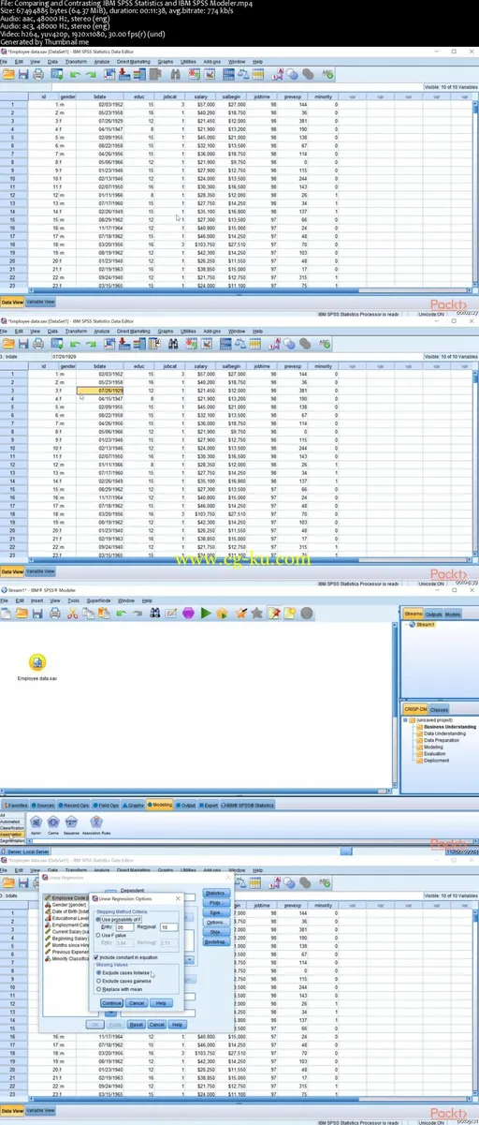Select Minority Classification variable in list
Image resolution: width=479 pixels, height=1125 pixels.
pyautogui.click(x=68, y=957)
